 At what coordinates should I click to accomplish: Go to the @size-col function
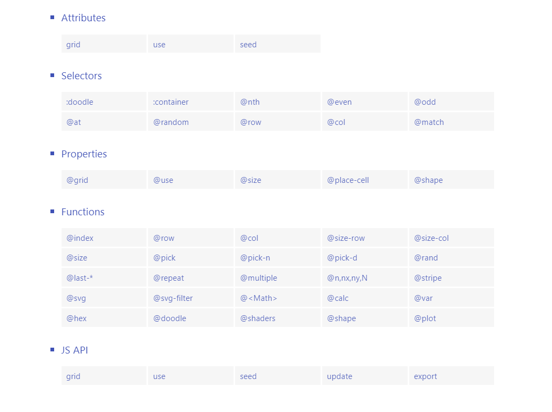pyautogui.click(x=452, y=238)
